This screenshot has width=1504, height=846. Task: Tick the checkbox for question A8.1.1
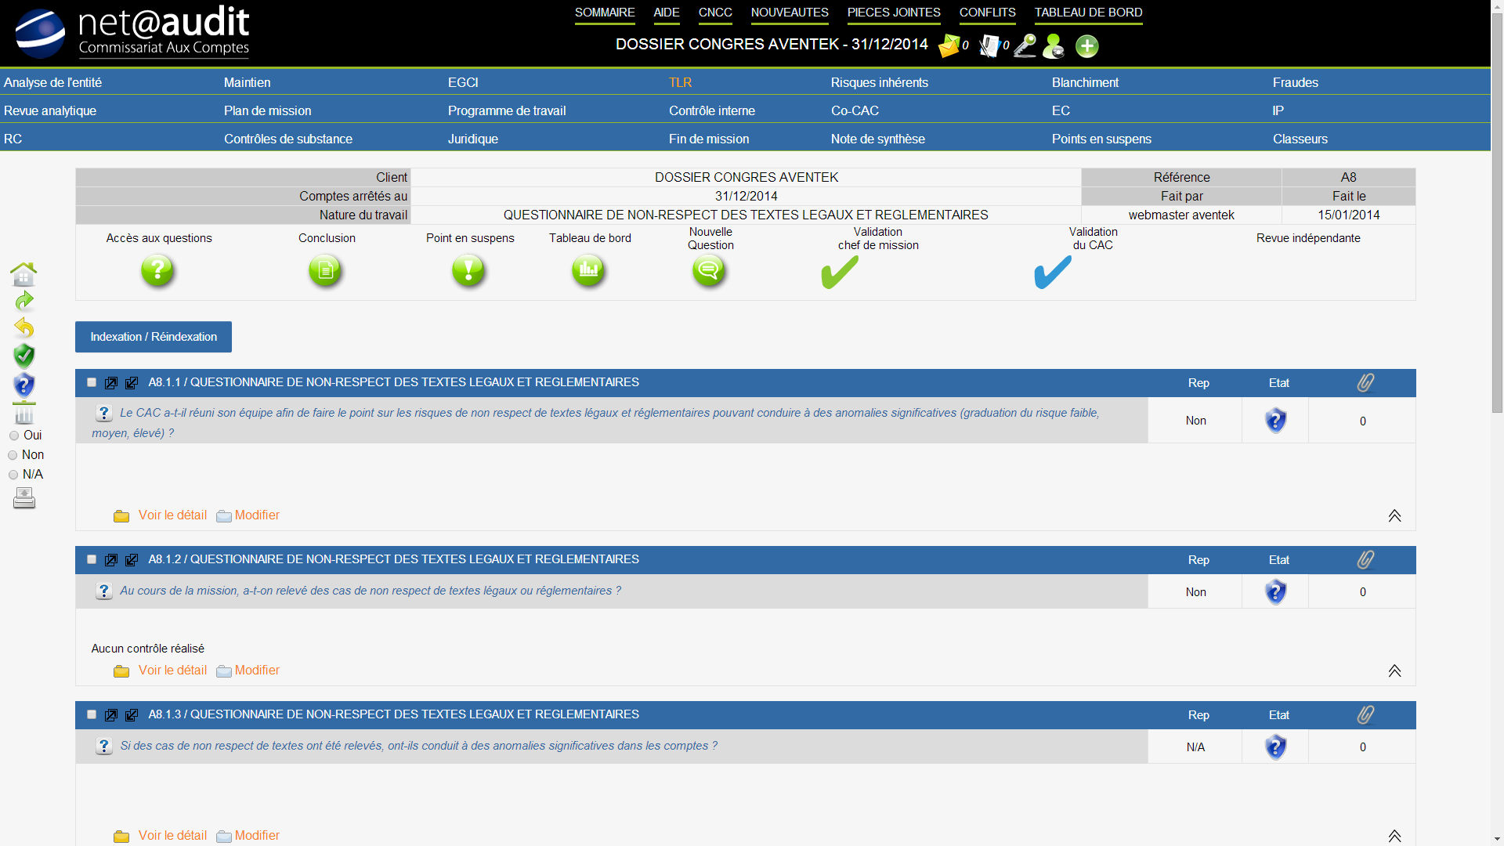[92, 382]
